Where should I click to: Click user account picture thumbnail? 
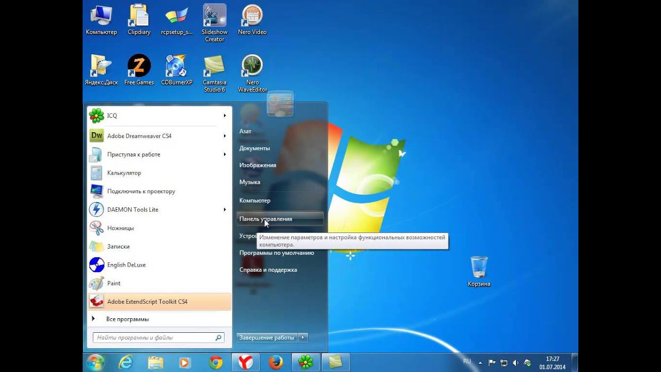click(280, 103)
